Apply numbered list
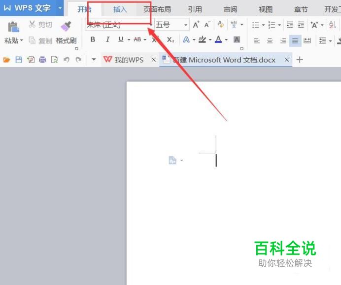341x285 pixels. 272,25
